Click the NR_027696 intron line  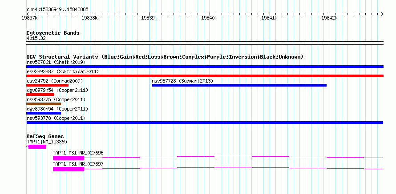pos(234,157)
